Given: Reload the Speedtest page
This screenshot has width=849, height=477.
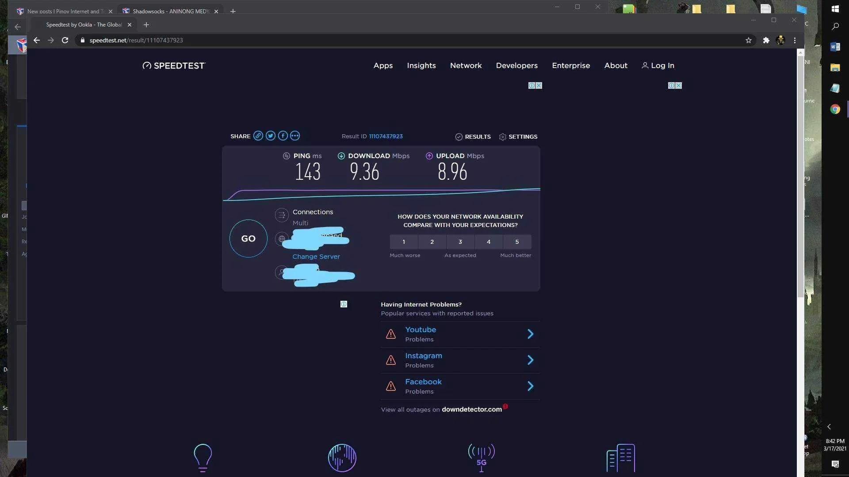Looking at the screenshot, I should tap(65, 40).
